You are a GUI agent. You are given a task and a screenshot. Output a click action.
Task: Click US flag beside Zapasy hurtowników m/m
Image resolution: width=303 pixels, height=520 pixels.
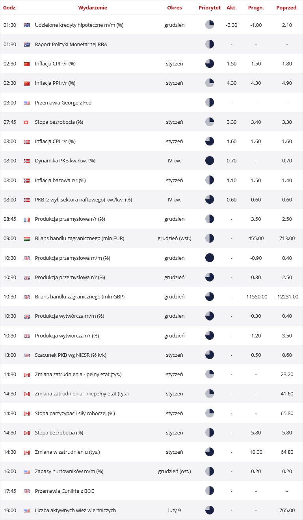(x=27, y=472)
